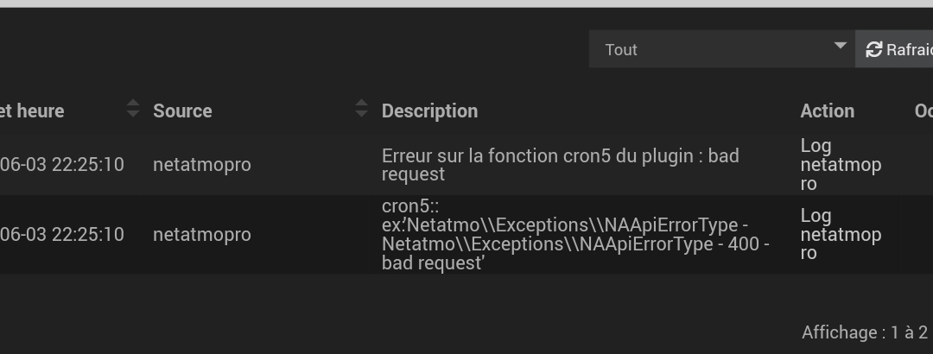Select the cron5 plugin bad request message
This screenshot has height=354, width=933.
(560, 165)
